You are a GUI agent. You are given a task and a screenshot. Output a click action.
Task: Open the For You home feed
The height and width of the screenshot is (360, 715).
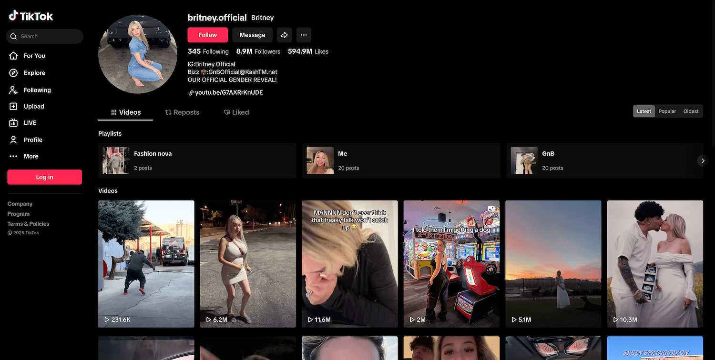pos(34,56)
